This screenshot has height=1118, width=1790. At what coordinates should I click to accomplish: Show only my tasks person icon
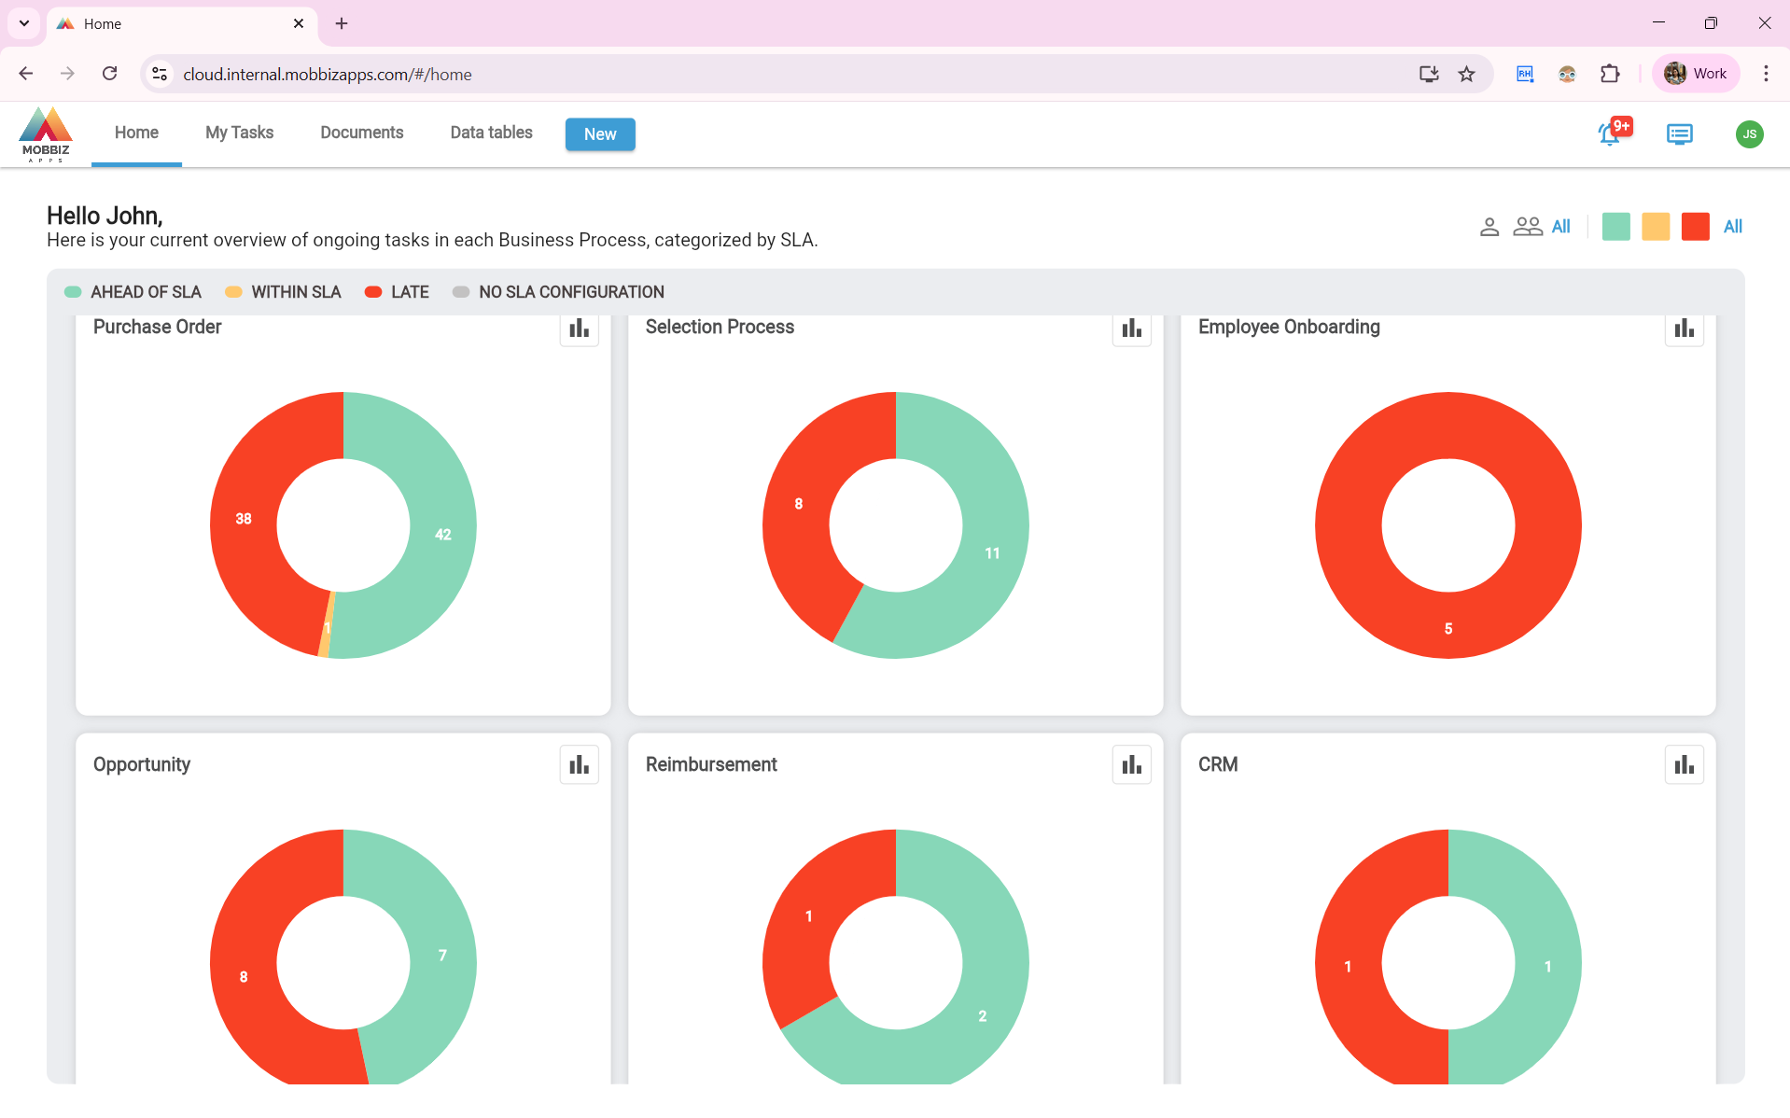click(1489, 227)
